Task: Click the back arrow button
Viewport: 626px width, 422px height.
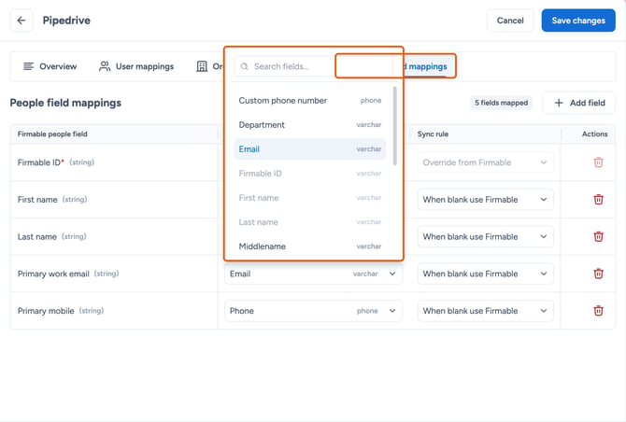Action: (21, 21)
